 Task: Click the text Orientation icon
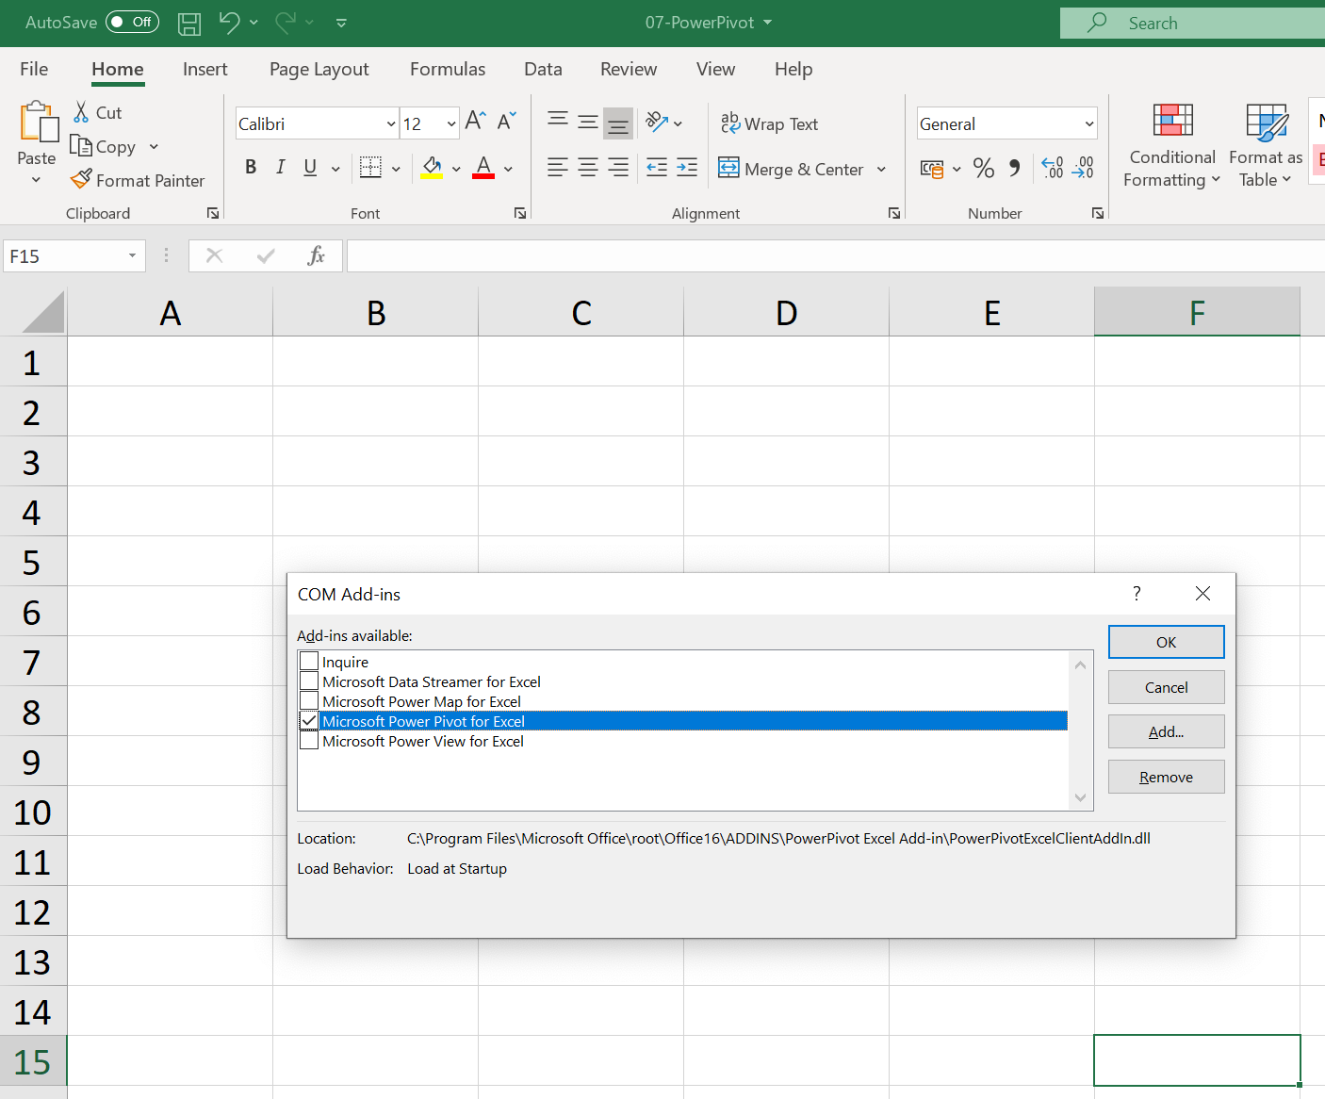click(x=657, y=122)
